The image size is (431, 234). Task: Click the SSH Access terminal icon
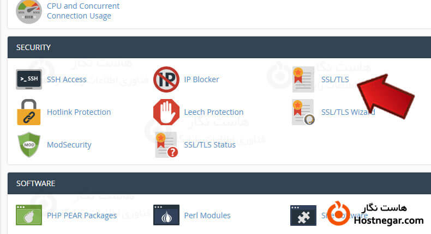29,79
